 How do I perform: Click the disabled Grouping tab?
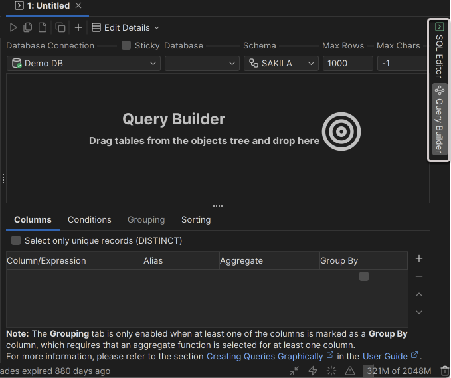146,220
